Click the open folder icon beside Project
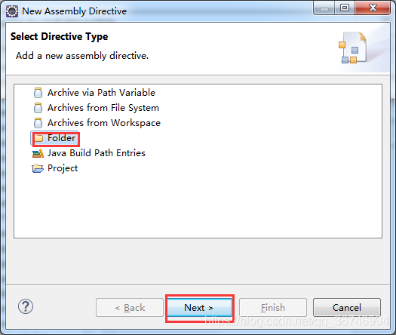This screenshot has width=396, height=335. (x=38, y=168)
